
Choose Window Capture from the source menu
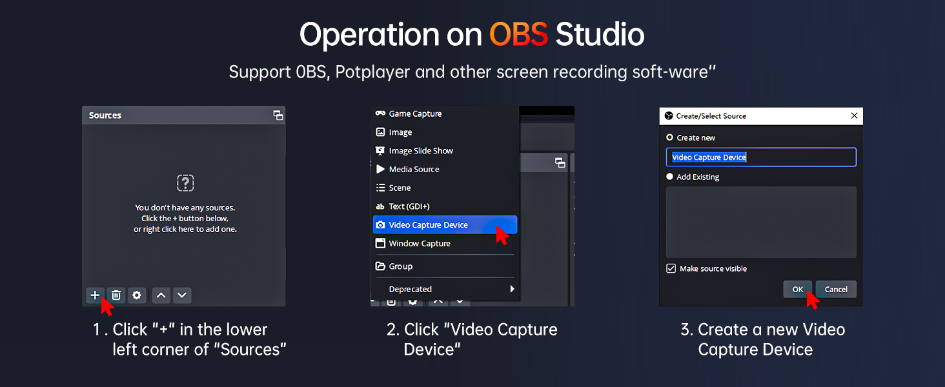[x=418, y=243]
